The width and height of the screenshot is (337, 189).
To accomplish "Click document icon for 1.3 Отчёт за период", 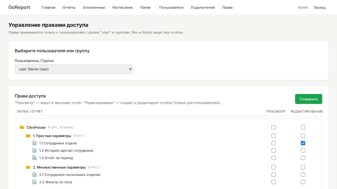I will pyautogui.click(x=34, y=158).
